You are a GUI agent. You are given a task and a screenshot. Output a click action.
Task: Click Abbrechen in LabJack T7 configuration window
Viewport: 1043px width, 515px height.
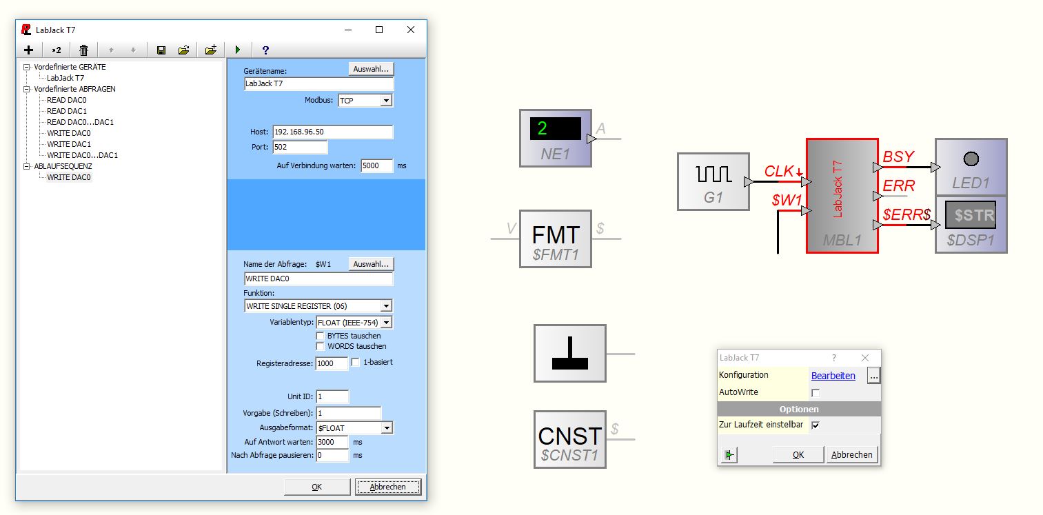pos(388,487)
